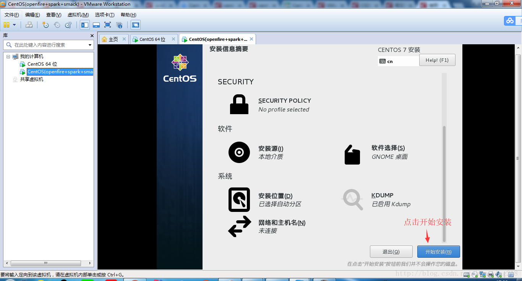Image resolution: width=522 pixels, height=281 pixels.
Task: Click the CentOS logo in installer sidebar
Action: (x=180, y=68)
